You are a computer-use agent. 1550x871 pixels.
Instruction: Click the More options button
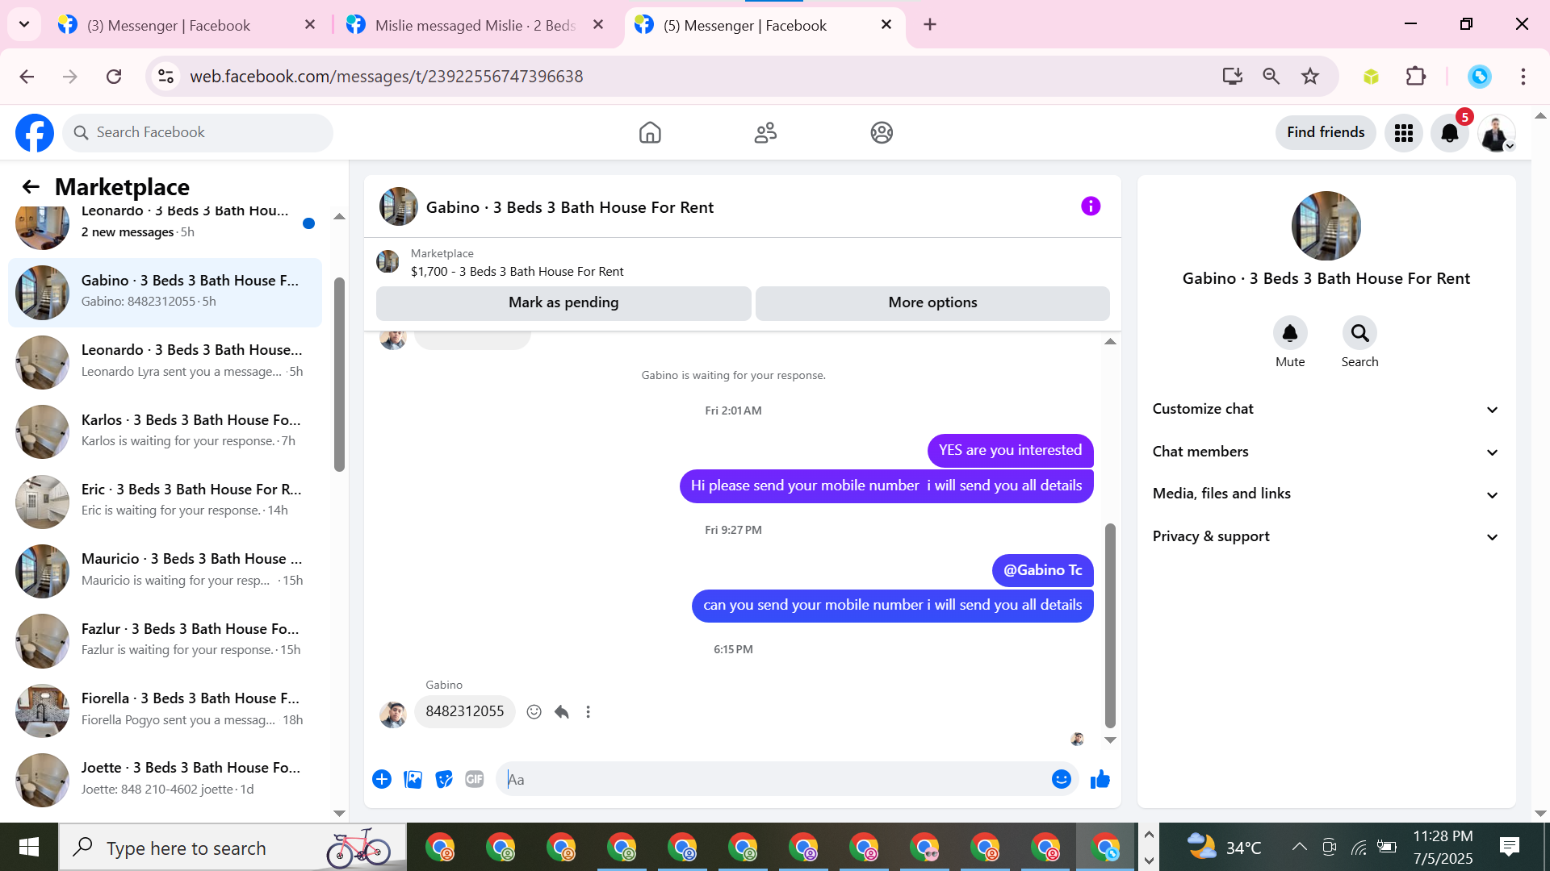point(932,302)
